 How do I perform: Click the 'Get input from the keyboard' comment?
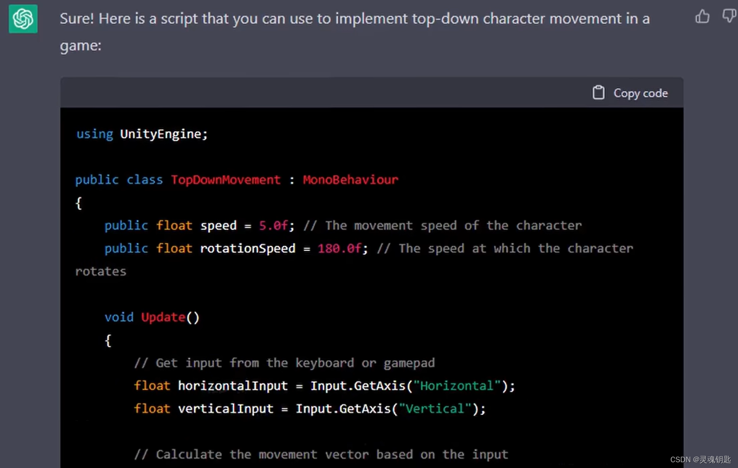click(285, 363)
